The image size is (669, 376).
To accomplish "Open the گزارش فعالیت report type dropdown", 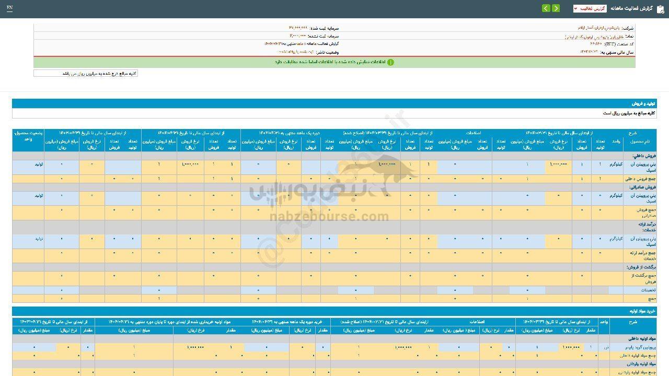I will pyautogui.click(x=590, y=8).
